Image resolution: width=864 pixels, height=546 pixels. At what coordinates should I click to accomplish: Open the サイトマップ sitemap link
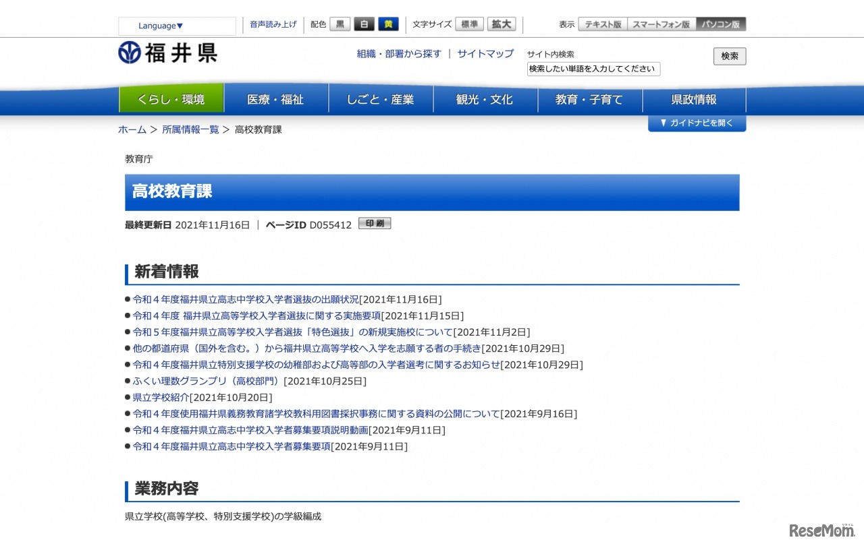(485, 53)
